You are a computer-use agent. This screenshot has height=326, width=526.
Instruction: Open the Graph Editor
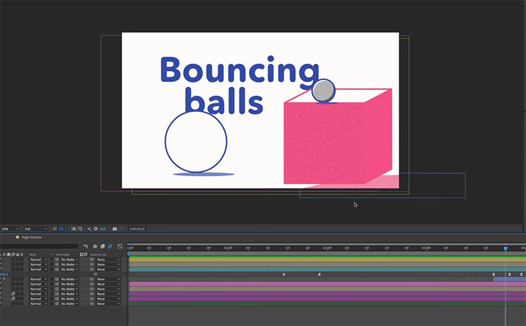point(120,246)
